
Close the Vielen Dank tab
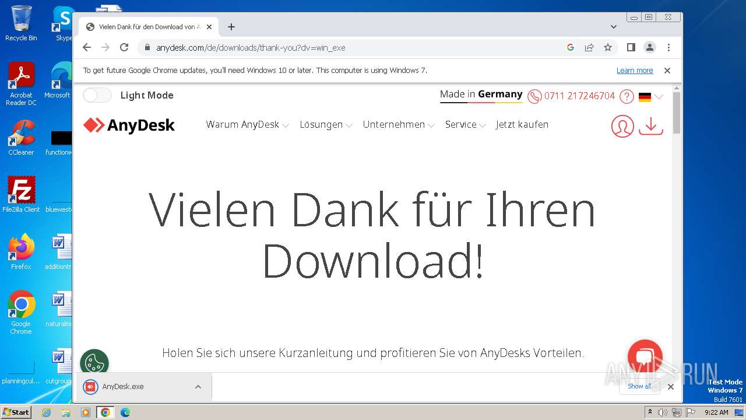[209, 27]
